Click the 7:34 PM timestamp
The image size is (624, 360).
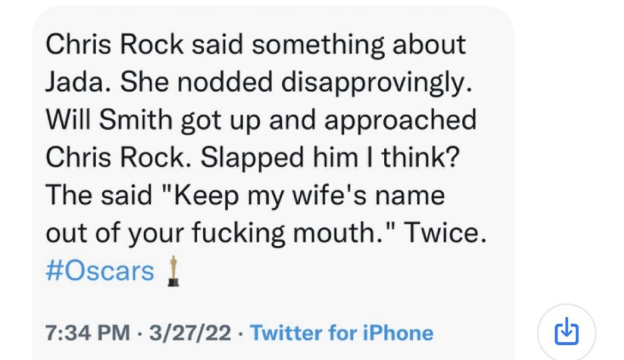point(88,333)
